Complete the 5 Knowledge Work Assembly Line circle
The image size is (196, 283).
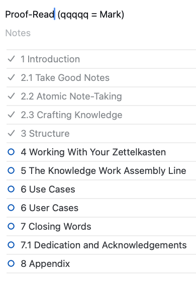[x=11, y=170]
